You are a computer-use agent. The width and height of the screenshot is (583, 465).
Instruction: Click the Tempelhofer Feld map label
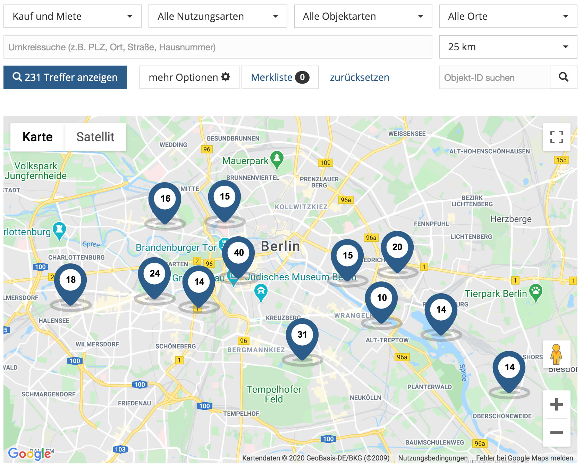tap(274, 394)
